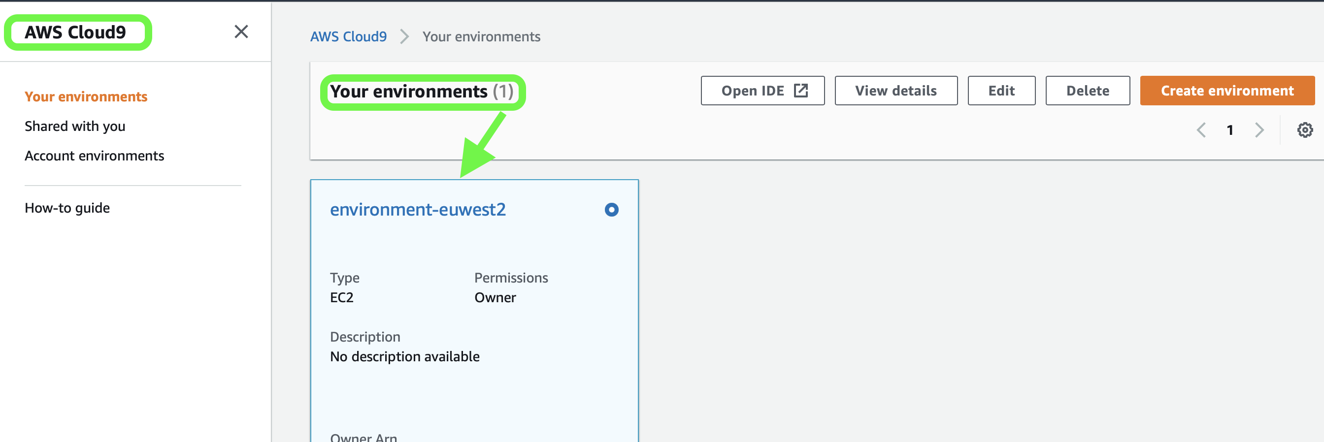The image size is (1324, 442).
Task: Select the environment-euwest2 environment radio button
Action: click(x=612, y=210)
